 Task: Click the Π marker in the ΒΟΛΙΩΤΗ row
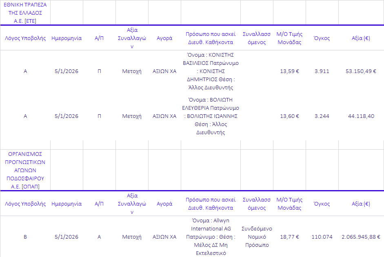click(99, 116)
